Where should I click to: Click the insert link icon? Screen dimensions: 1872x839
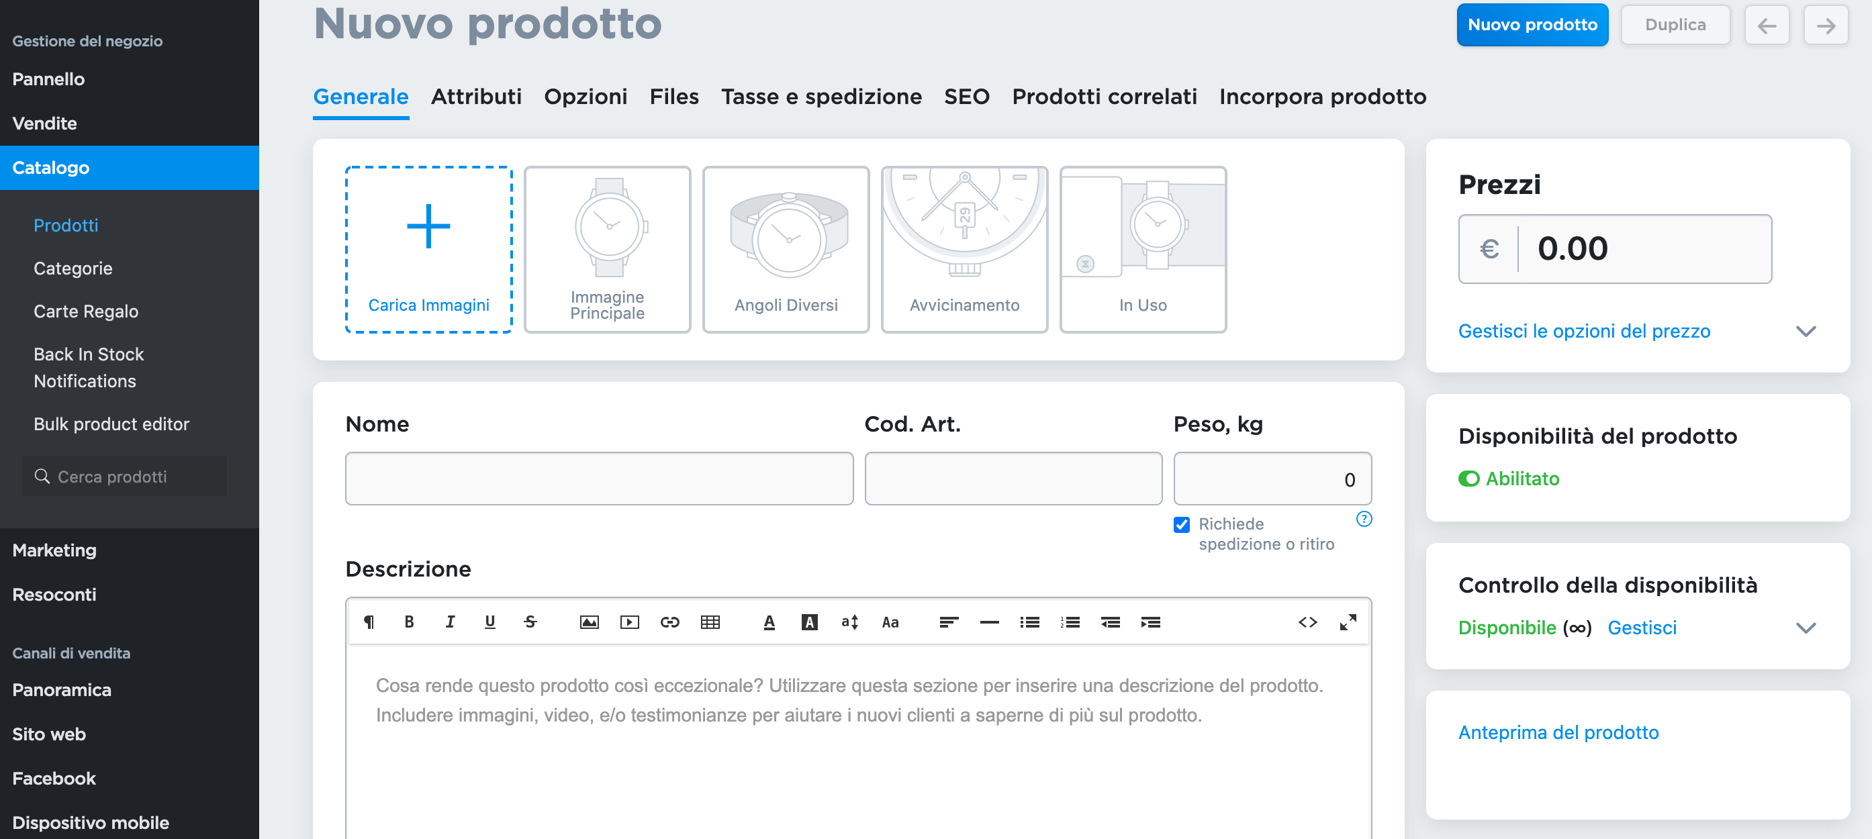click(x=669, y=622)
